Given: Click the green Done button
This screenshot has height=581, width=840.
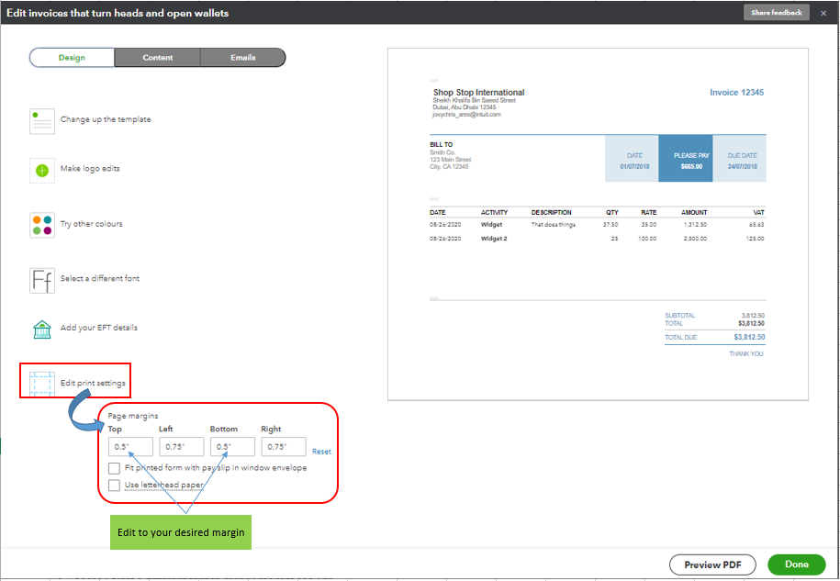Looking at the screenshot, I should [x=796, y=564].
